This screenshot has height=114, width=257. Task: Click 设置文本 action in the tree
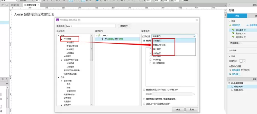(67, 98)
